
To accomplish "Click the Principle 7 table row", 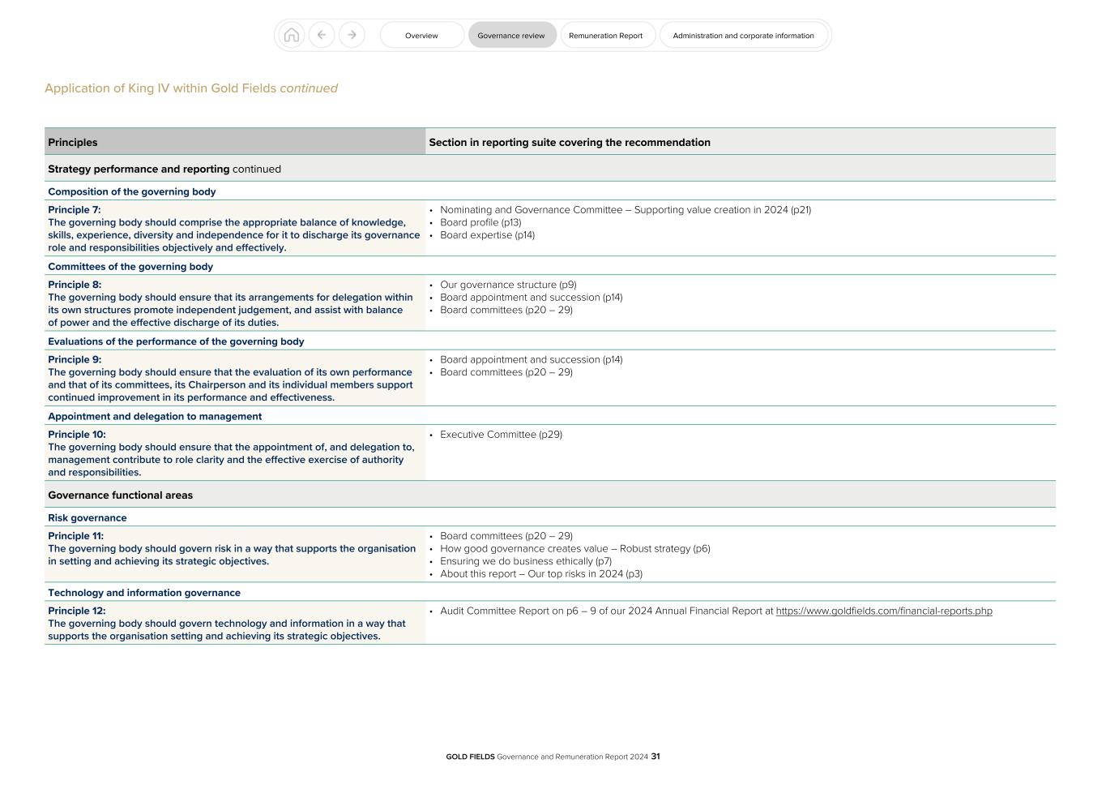I will point(234,229).
